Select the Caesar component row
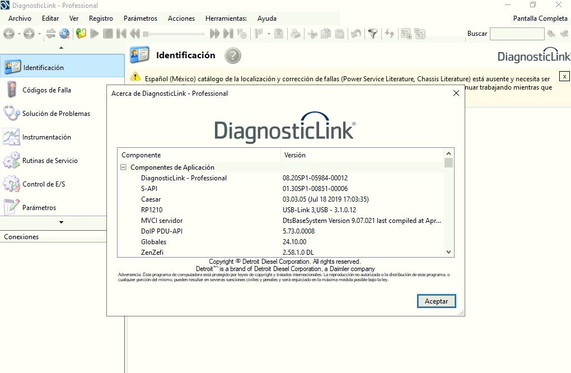 pyautogui.click(x=281, y=199)
